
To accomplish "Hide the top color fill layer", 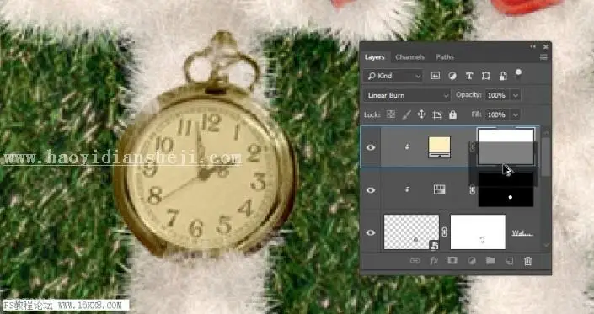I will [371, 147].
